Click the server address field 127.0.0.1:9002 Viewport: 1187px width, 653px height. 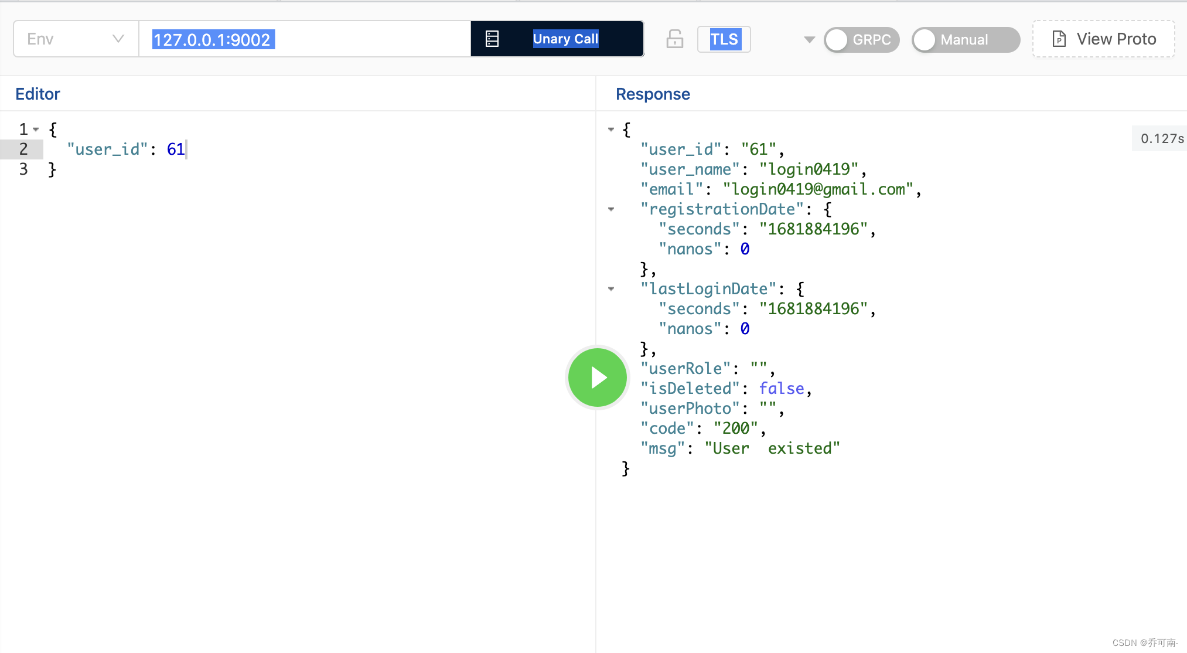click(x=305, y=39)
